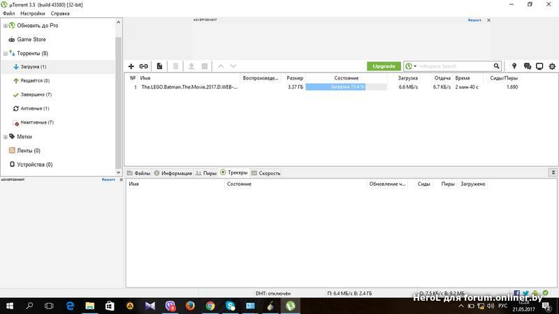Open the chat bubbles icon in toolbar
Image resolution: width=559 pixels, height=314 pixels.
pyautogui.click(x=528, y=66)
